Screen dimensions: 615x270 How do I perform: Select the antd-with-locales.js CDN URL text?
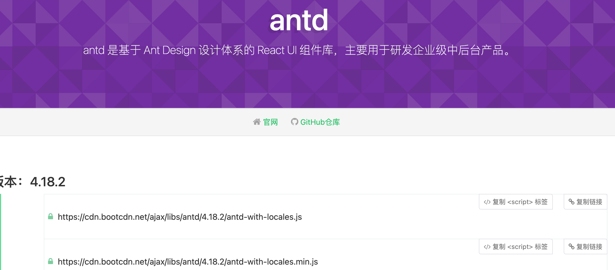[180, 217]
